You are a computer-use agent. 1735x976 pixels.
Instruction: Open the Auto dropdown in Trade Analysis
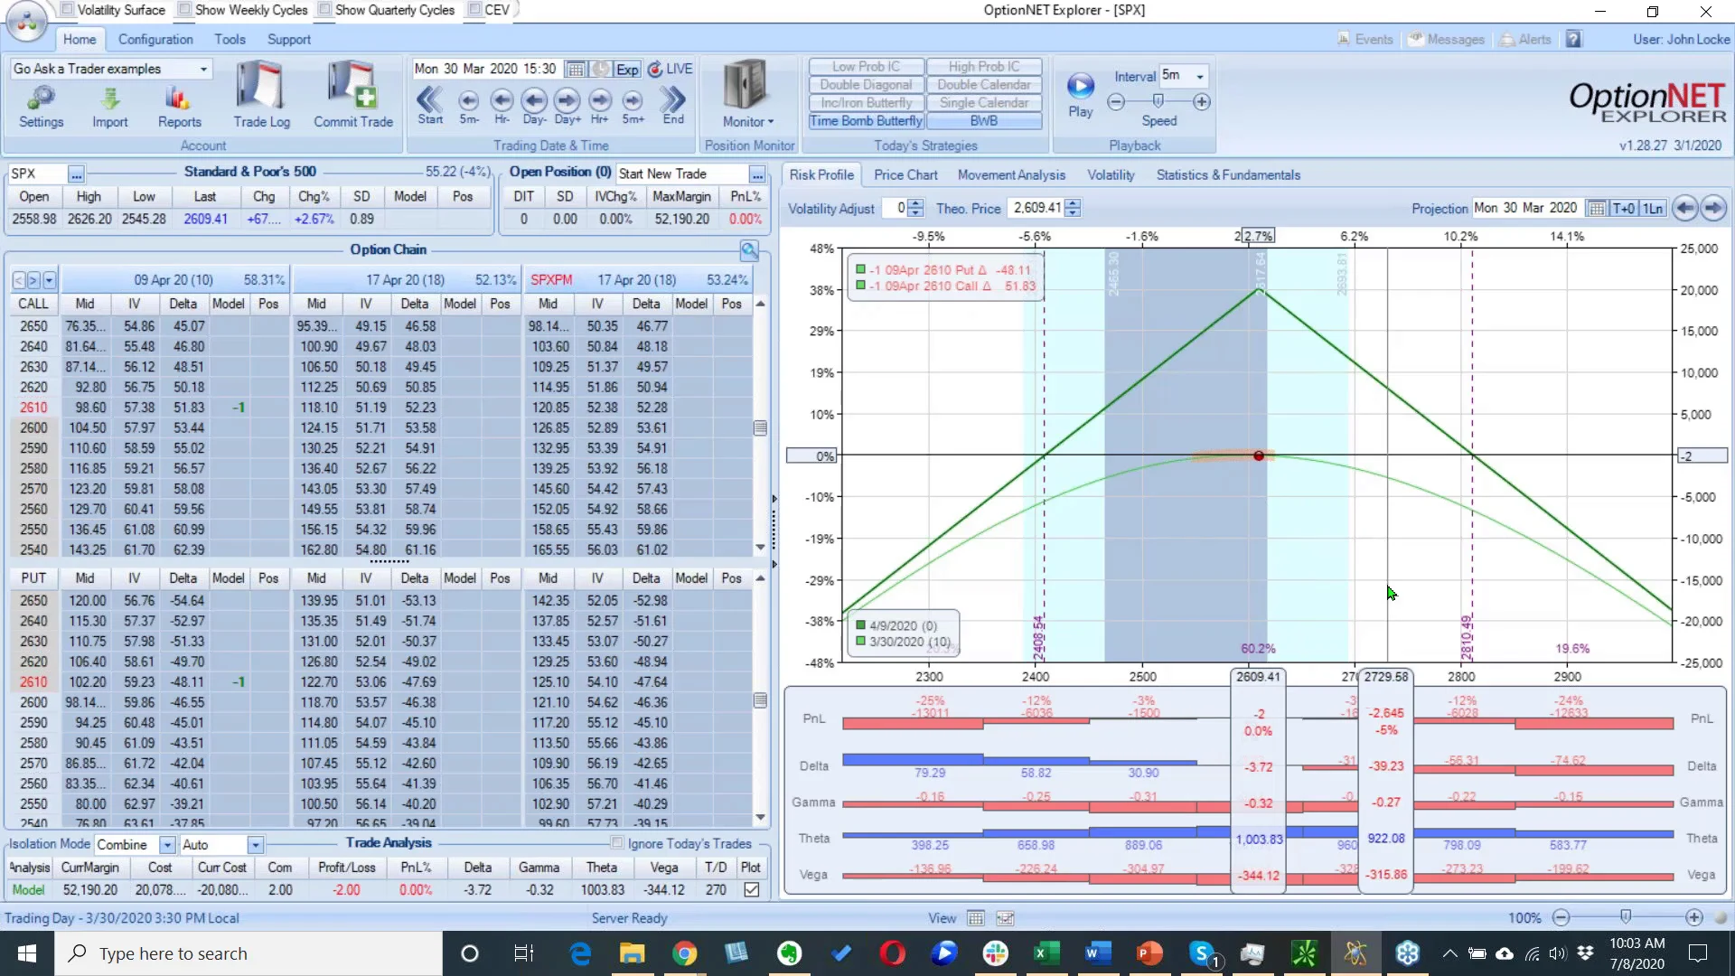(x=256, y=845)
